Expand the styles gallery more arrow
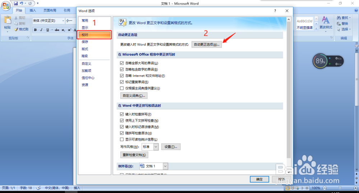Viewport: 359px width, 193px height. (x=316, y=29)
